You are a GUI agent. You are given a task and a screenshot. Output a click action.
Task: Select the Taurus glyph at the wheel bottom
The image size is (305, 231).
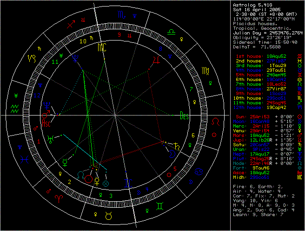[x=109, y=215]
